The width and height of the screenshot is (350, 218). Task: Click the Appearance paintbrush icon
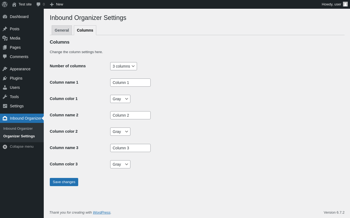pyautogui.click(x=5, y=69)
